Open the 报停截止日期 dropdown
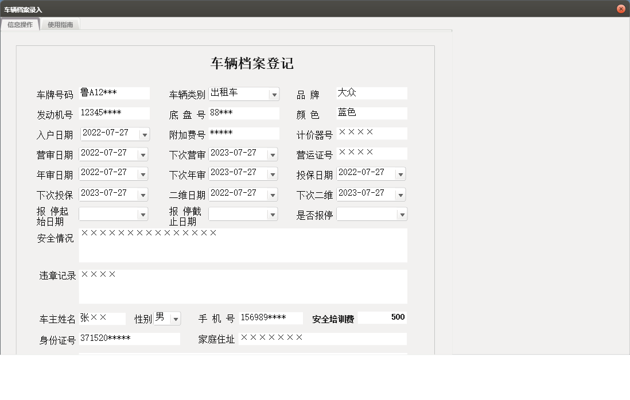 point(273,213)
